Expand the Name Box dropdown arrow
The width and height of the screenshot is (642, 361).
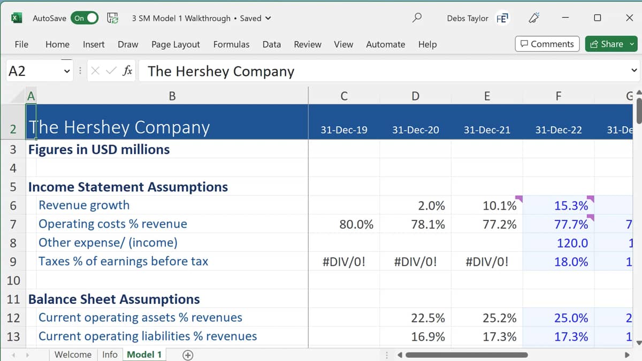(x=67, y=71)
